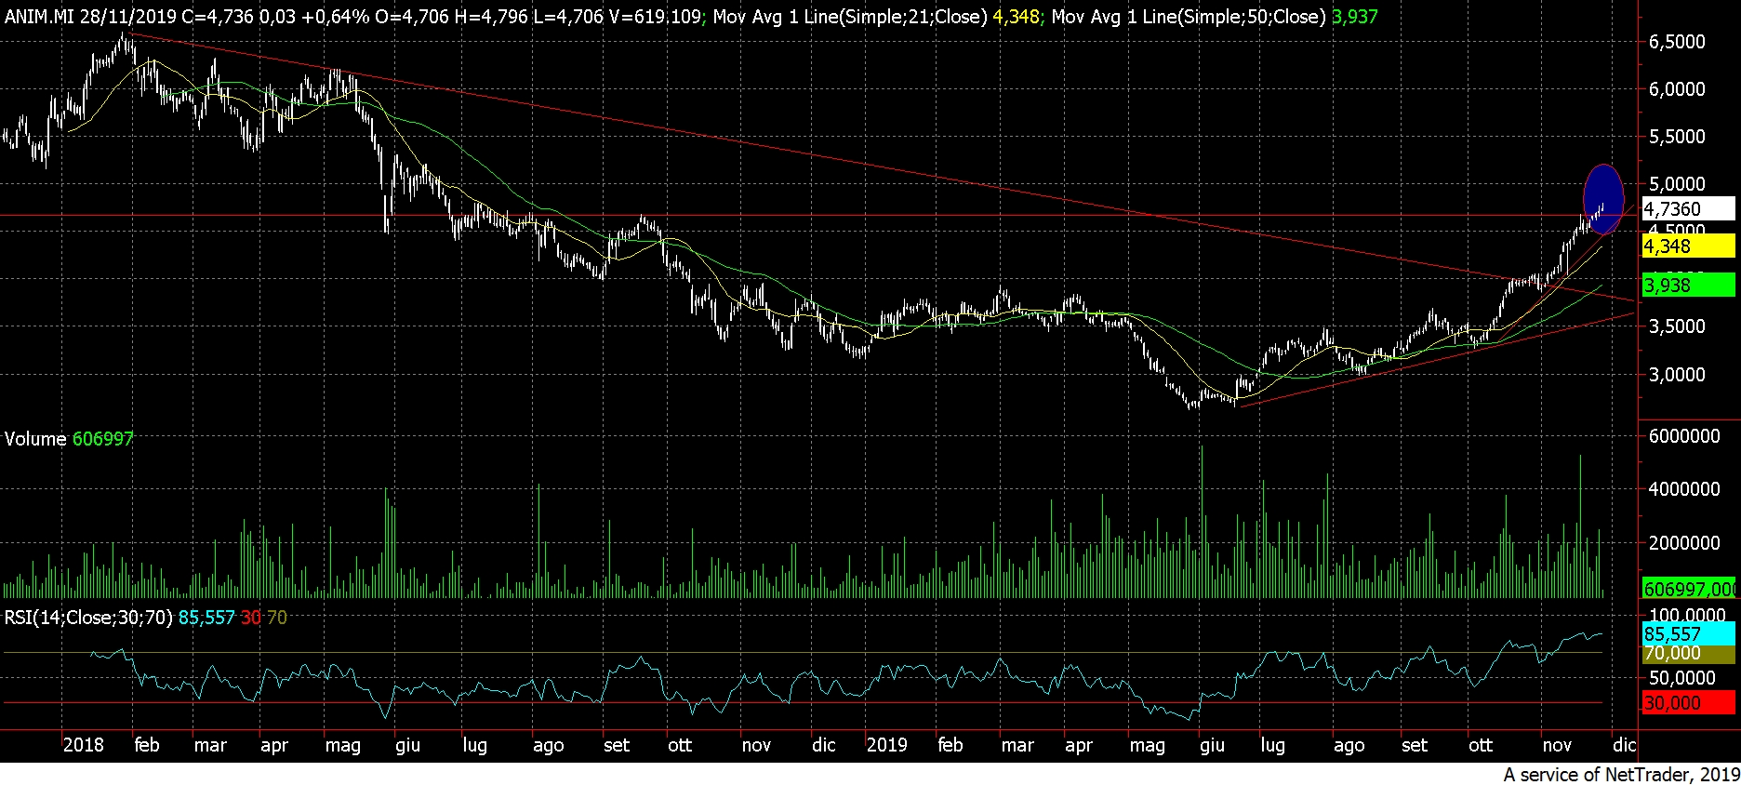
Task: Select the 21-period Mov Avg label in header
Action: point(850,17)
